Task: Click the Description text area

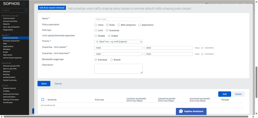Action: pyautogui.click(x=118, y=69)
